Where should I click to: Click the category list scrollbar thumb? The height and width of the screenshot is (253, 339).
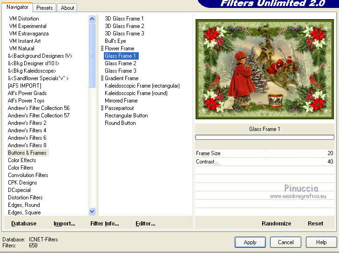click(92, 55)
